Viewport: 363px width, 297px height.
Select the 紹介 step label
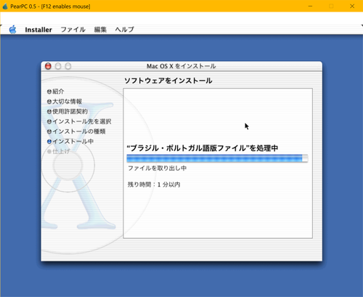point(58,91)
